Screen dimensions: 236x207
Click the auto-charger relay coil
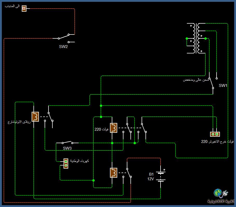[35, 117]
